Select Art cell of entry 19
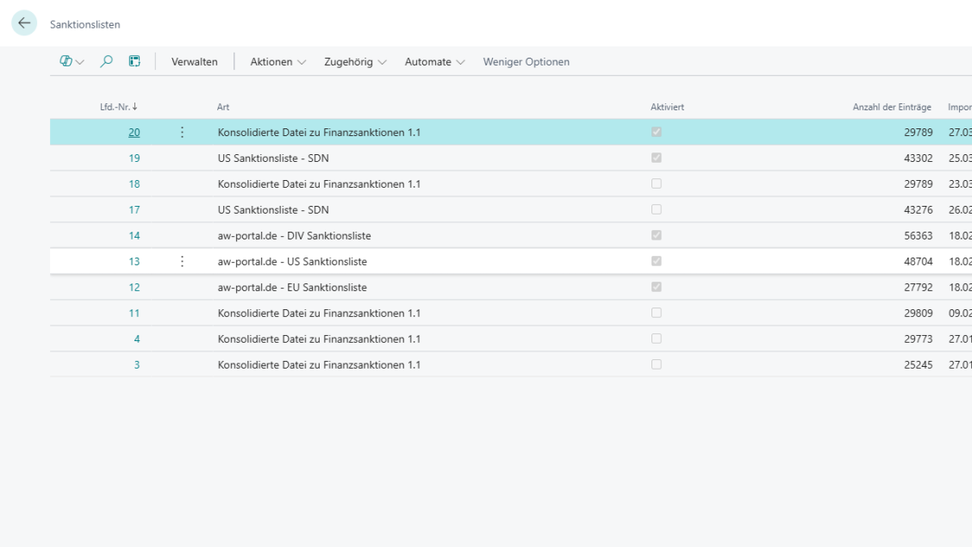Screen dimensions: 972x547 pyautogui.click(x=273, y=158)
